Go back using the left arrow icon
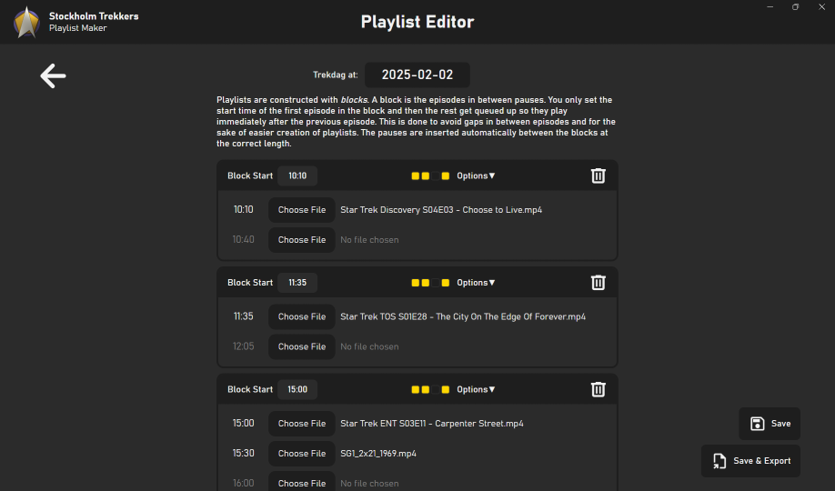The height and width of the screenshot is (491, 835). coord(53,75)
